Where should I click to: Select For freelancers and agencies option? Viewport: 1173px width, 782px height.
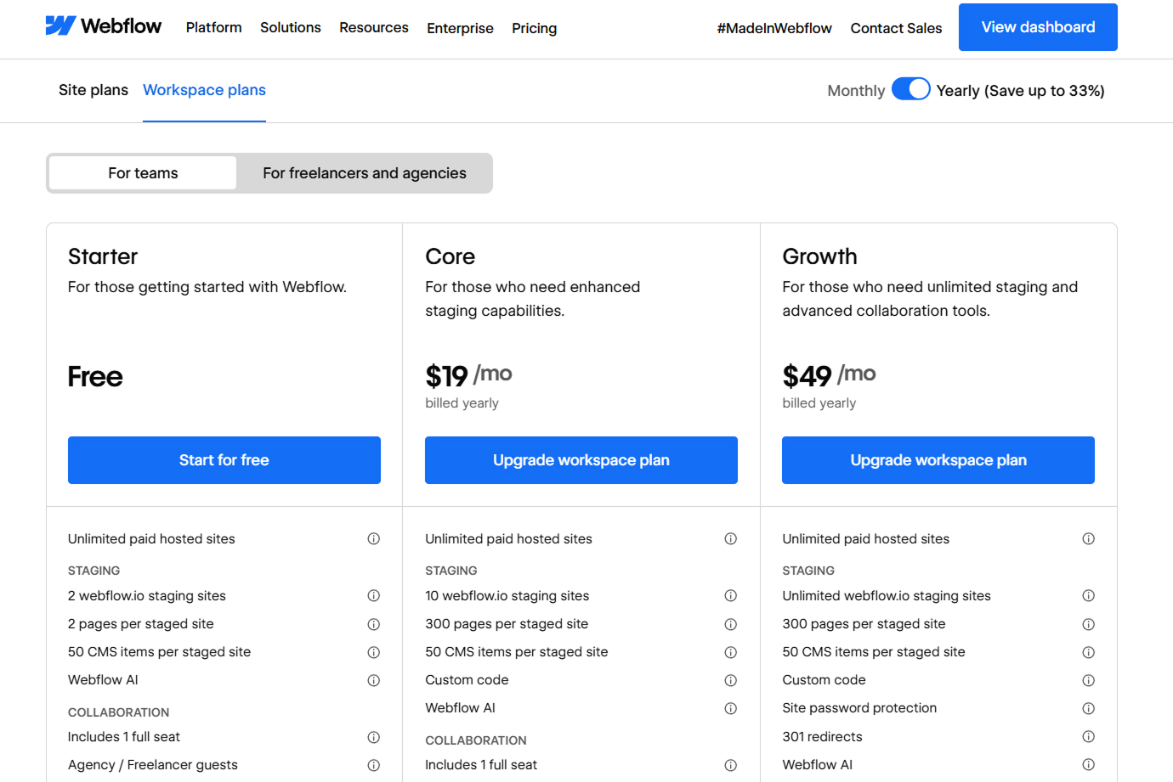pyautogui.click(x=365, y=173)
